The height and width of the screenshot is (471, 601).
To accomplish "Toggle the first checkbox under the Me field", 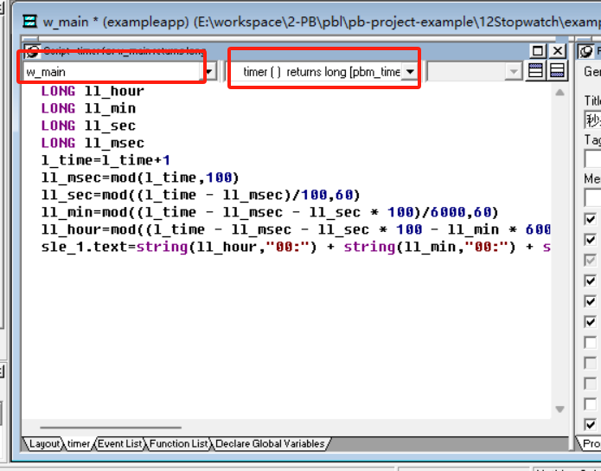I will (x=591, y=219).
